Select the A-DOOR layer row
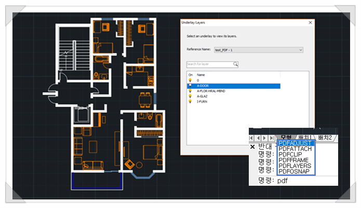The height and width of the screenshot is (208, 361). pyautogui.click(x=233, y=86)
